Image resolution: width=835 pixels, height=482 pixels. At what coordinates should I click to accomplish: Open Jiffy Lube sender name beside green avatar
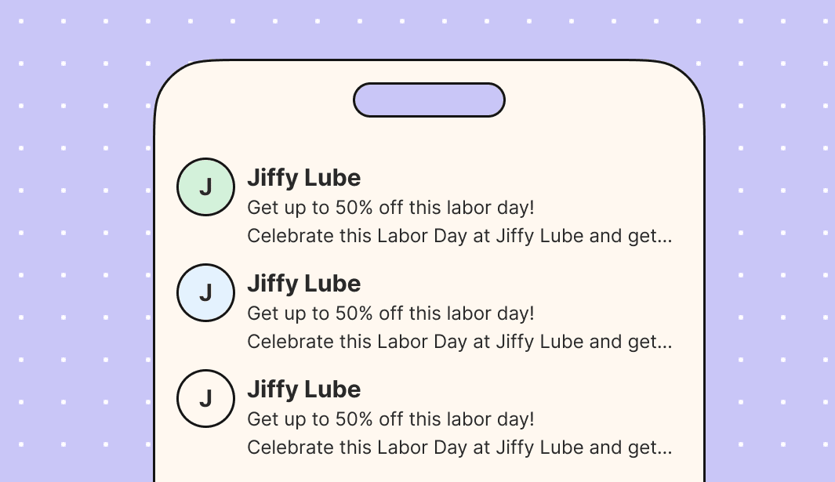(x=304, y=178)
